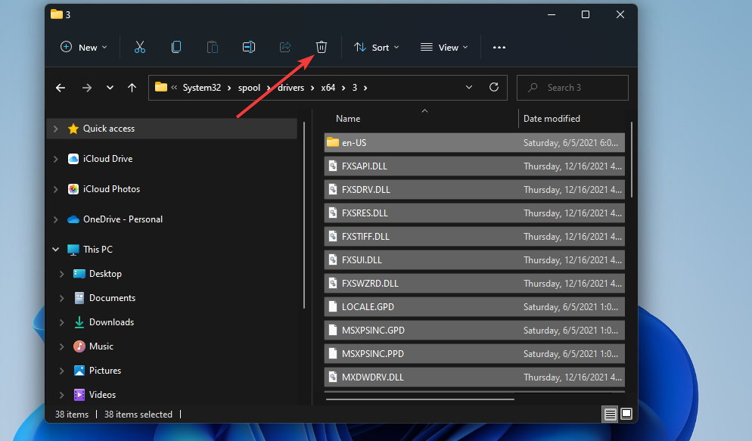Click the Delete trash can icon
The image size is (752, 441).
point(322,47)
